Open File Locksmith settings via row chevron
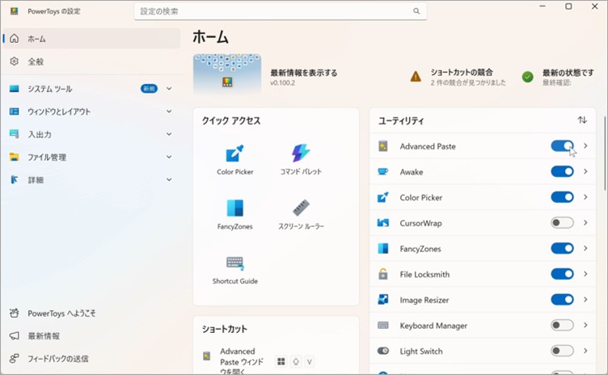This screenshot has width=608, height=375. pyautogui.click(x=585, y=274)
